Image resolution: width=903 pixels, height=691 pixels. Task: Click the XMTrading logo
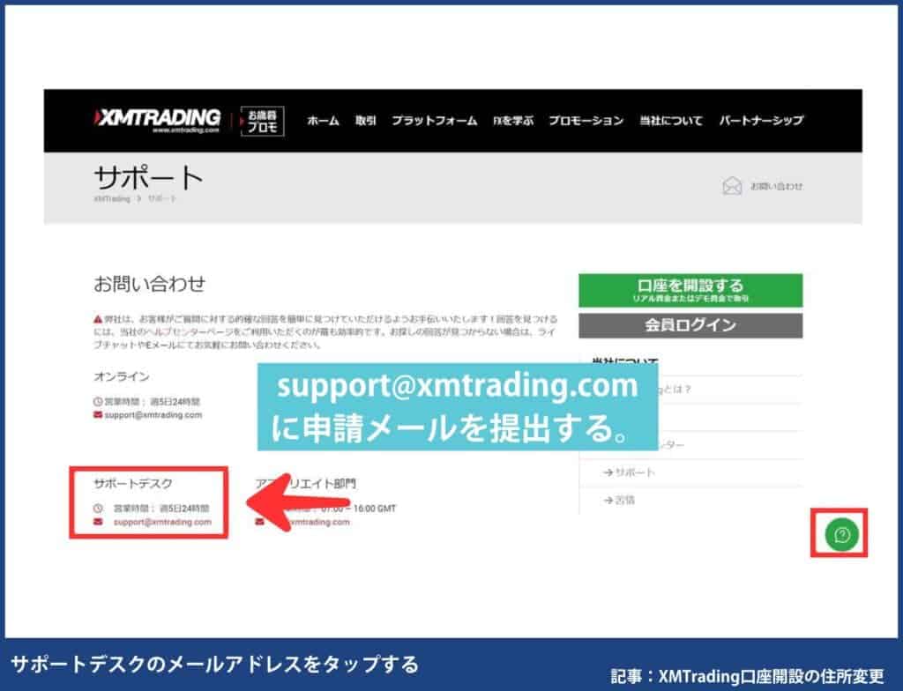click(x=158, y=121)
